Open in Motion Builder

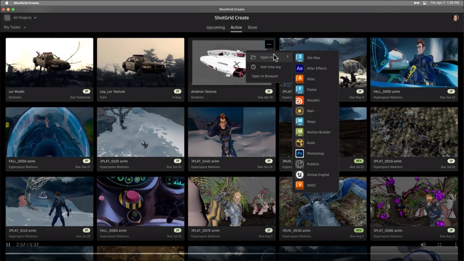(315, 132)
